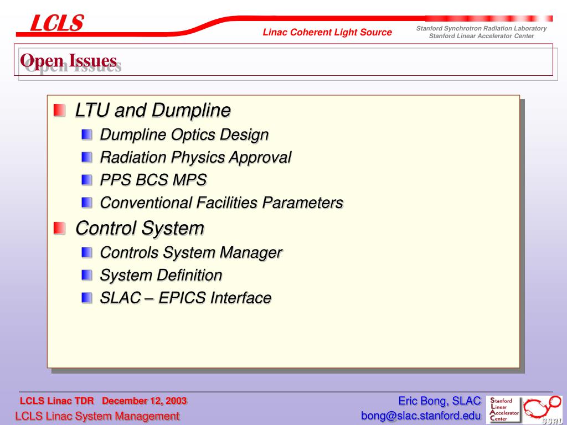The width and height of the screenshot is (567, 425).
Task: Click the SSRL logo in the corner
Action: pos(543,410)
